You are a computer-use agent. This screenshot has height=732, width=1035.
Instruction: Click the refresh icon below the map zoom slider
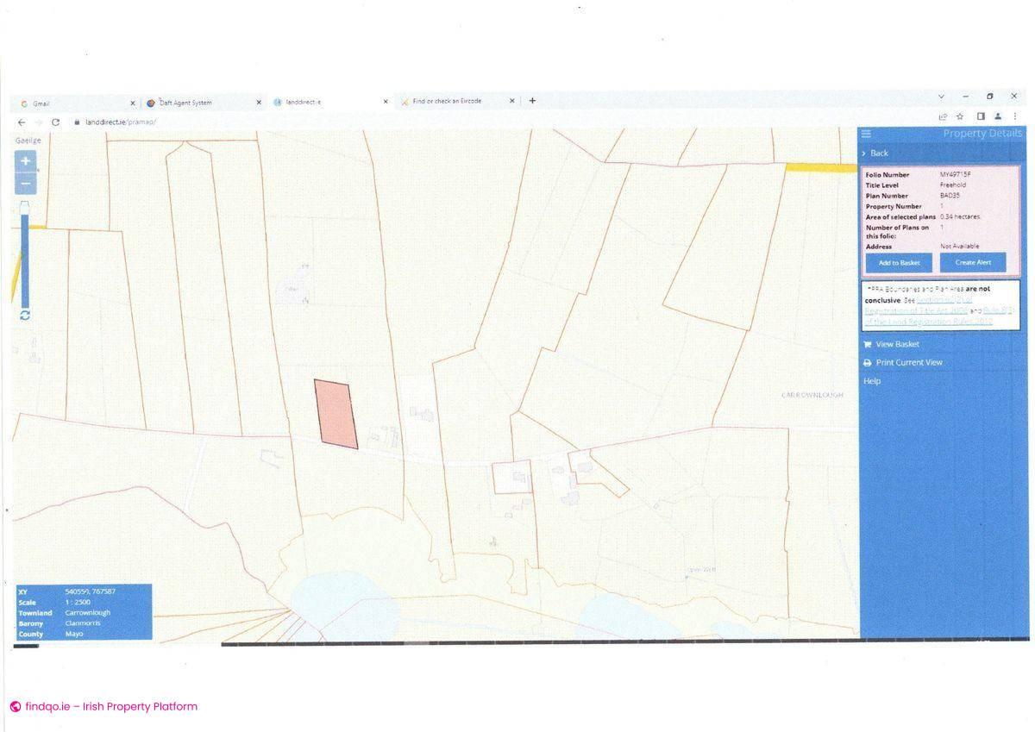click(25, 316)
